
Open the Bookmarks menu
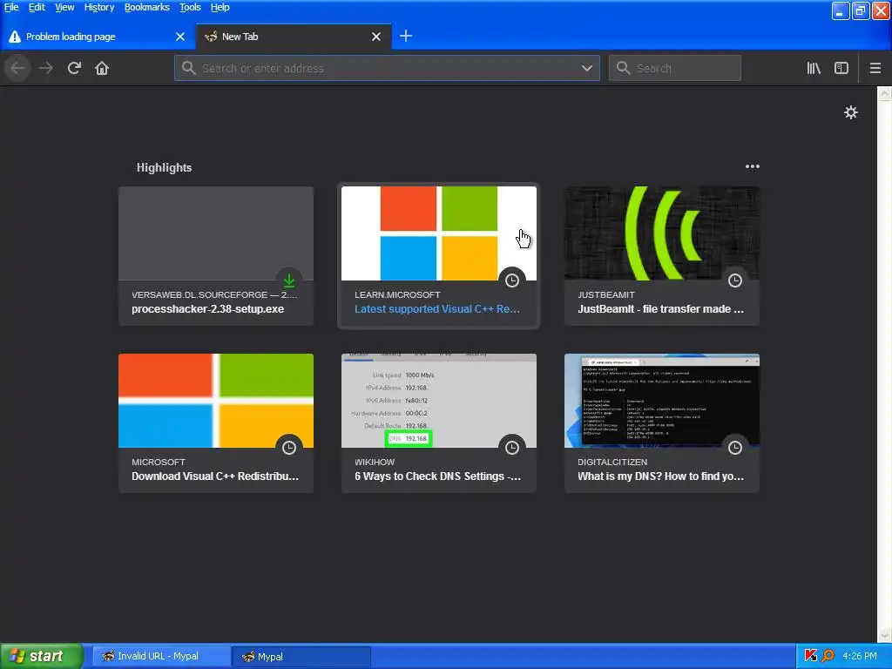tap(146, 7)
